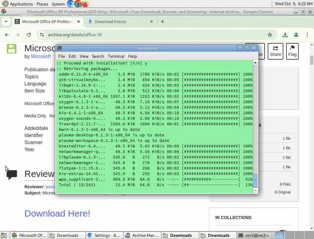
Task: Open the terminal Help menu
Action: (x=132, y=57)
